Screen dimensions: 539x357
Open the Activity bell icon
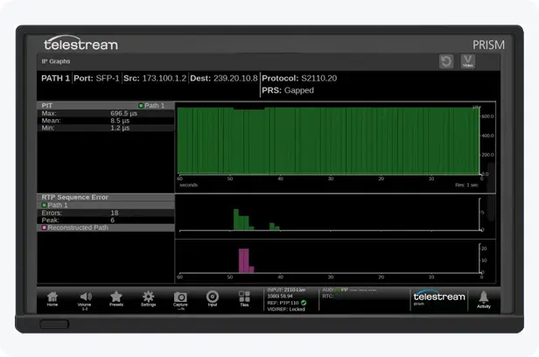(x=484, y=299)
